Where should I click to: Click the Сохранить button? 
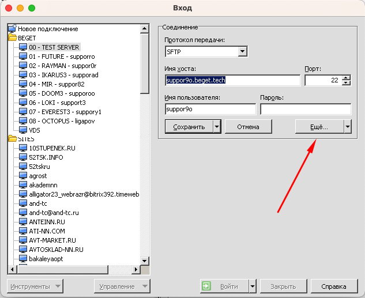click(189, 127)
